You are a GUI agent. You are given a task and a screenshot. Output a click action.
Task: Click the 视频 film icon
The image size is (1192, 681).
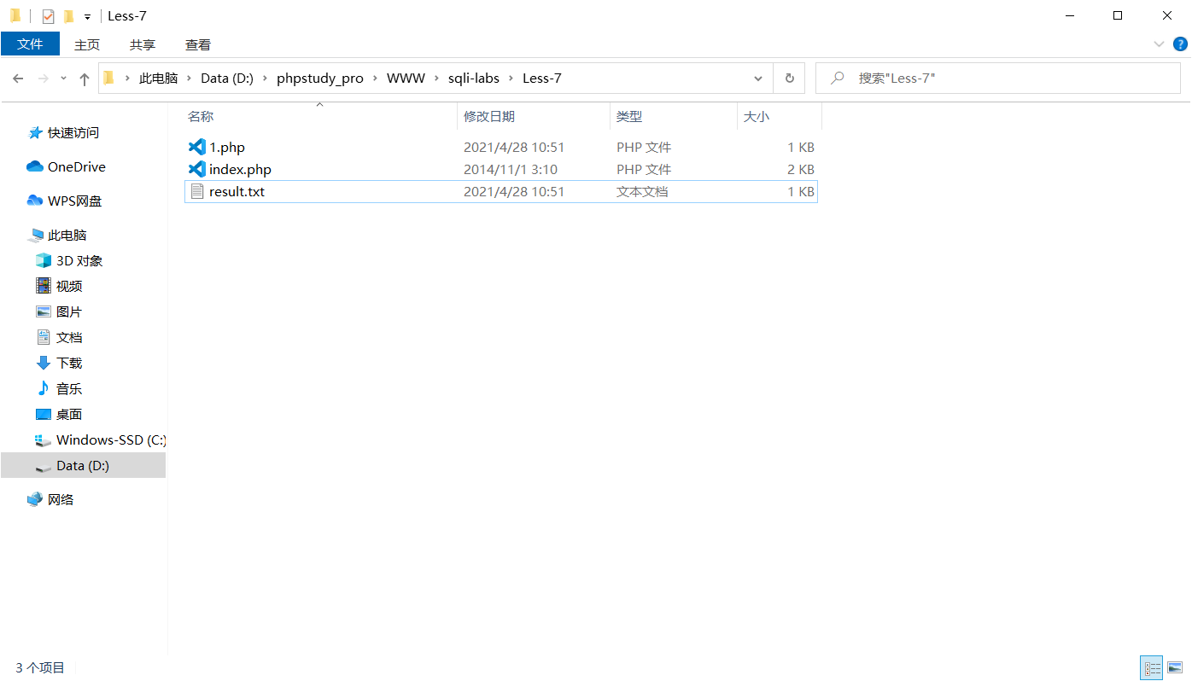click(44, 286)
